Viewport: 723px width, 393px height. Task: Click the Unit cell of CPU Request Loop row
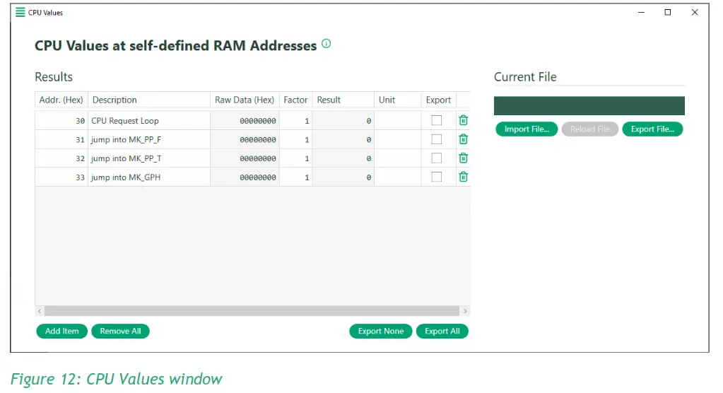(397, 120)
